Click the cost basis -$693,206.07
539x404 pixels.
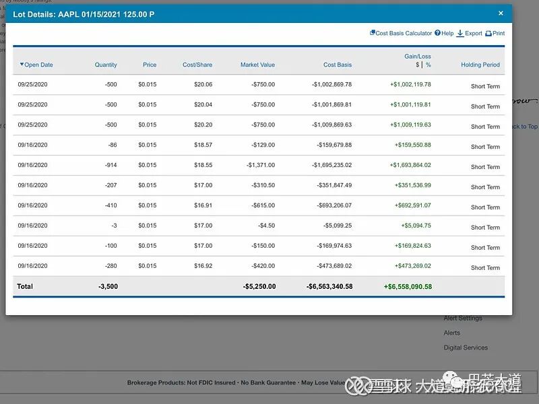(334, 205)
